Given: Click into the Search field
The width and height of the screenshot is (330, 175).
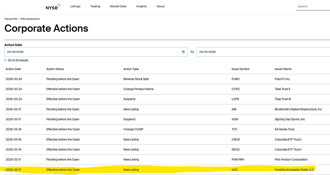Looking at the screenshot, I should coord(313,6).
